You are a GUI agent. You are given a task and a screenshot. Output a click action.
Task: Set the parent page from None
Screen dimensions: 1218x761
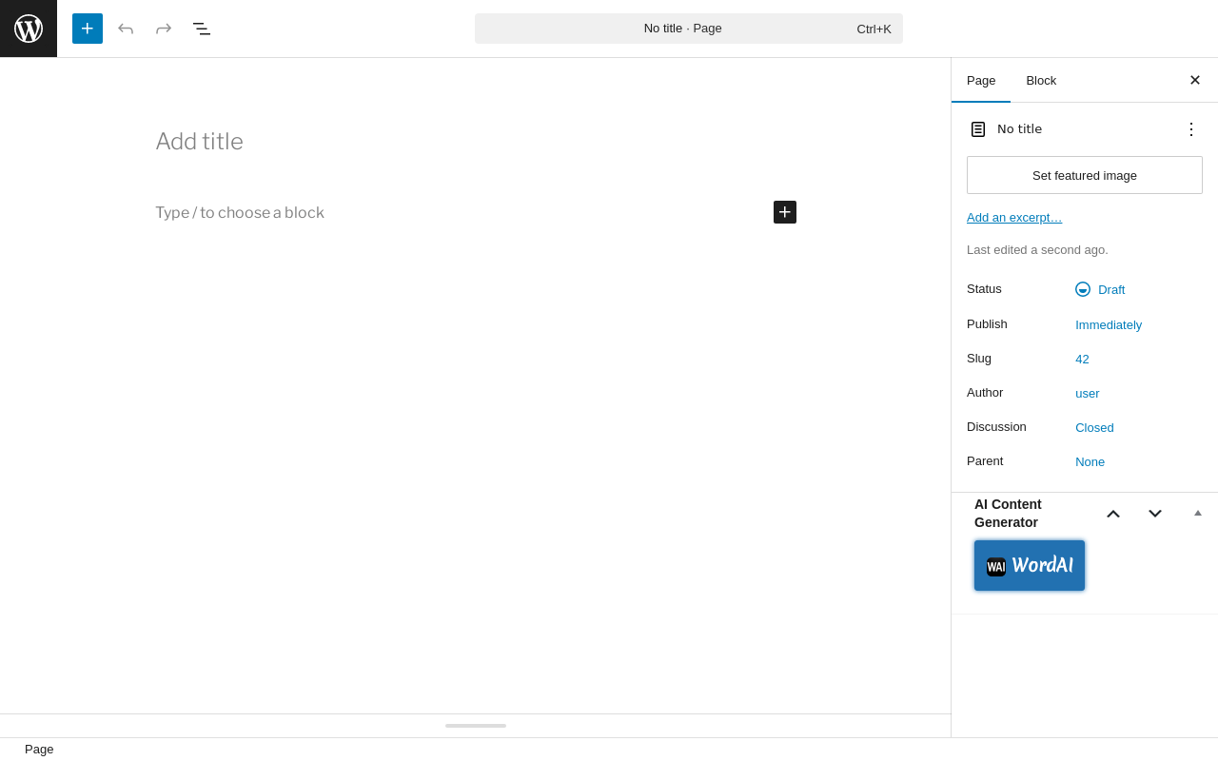click(1090, 461)
